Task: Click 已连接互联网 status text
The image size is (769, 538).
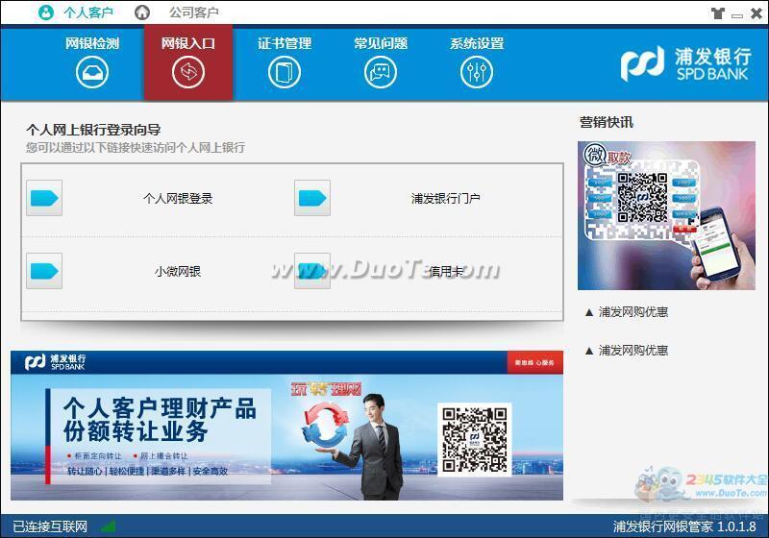Action: click(x=50, y=526)
